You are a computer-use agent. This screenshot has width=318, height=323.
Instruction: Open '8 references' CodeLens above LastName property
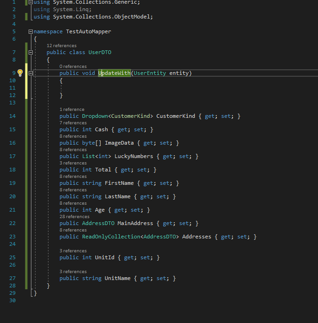73,190
